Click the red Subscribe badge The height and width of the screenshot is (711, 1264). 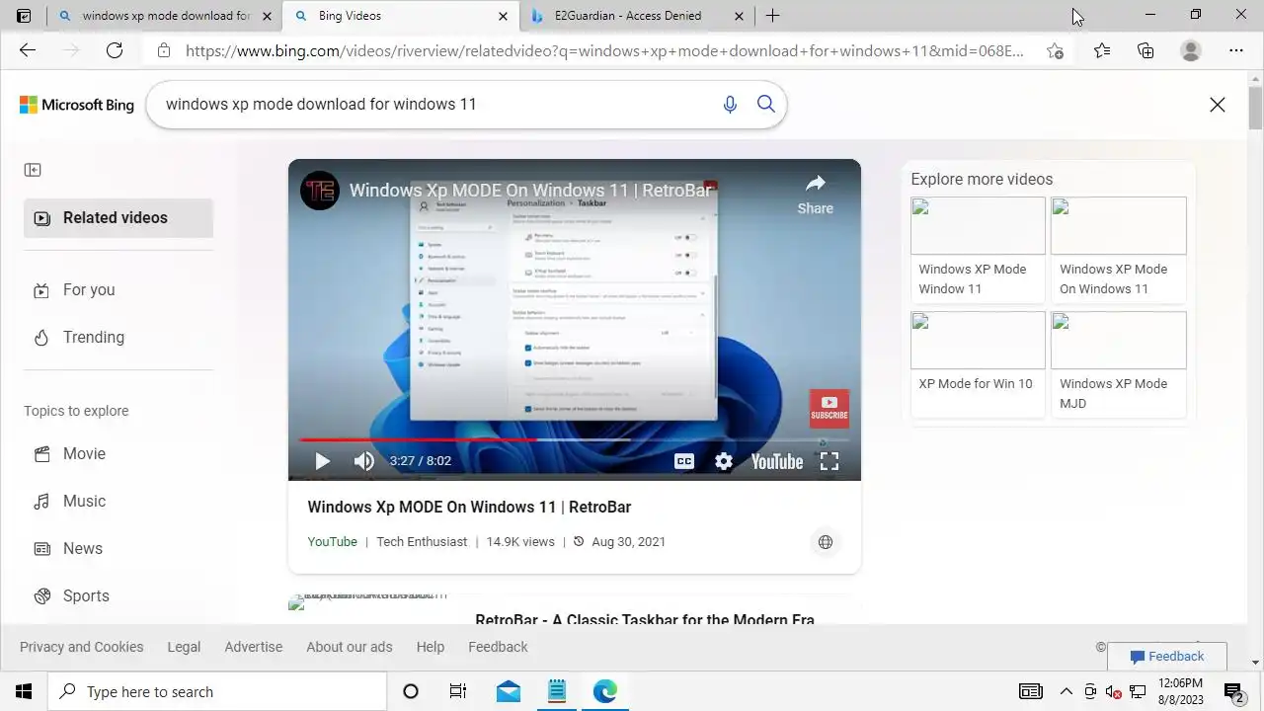(829, 408)
